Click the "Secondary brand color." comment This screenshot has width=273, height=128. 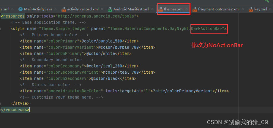57,60
